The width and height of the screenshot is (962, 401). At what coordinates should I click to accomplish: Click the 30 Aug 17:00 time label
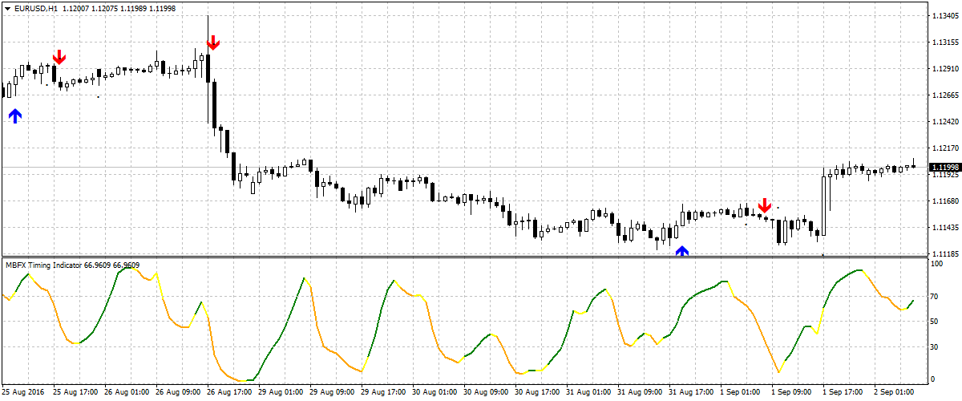click(x=538, y=393)
